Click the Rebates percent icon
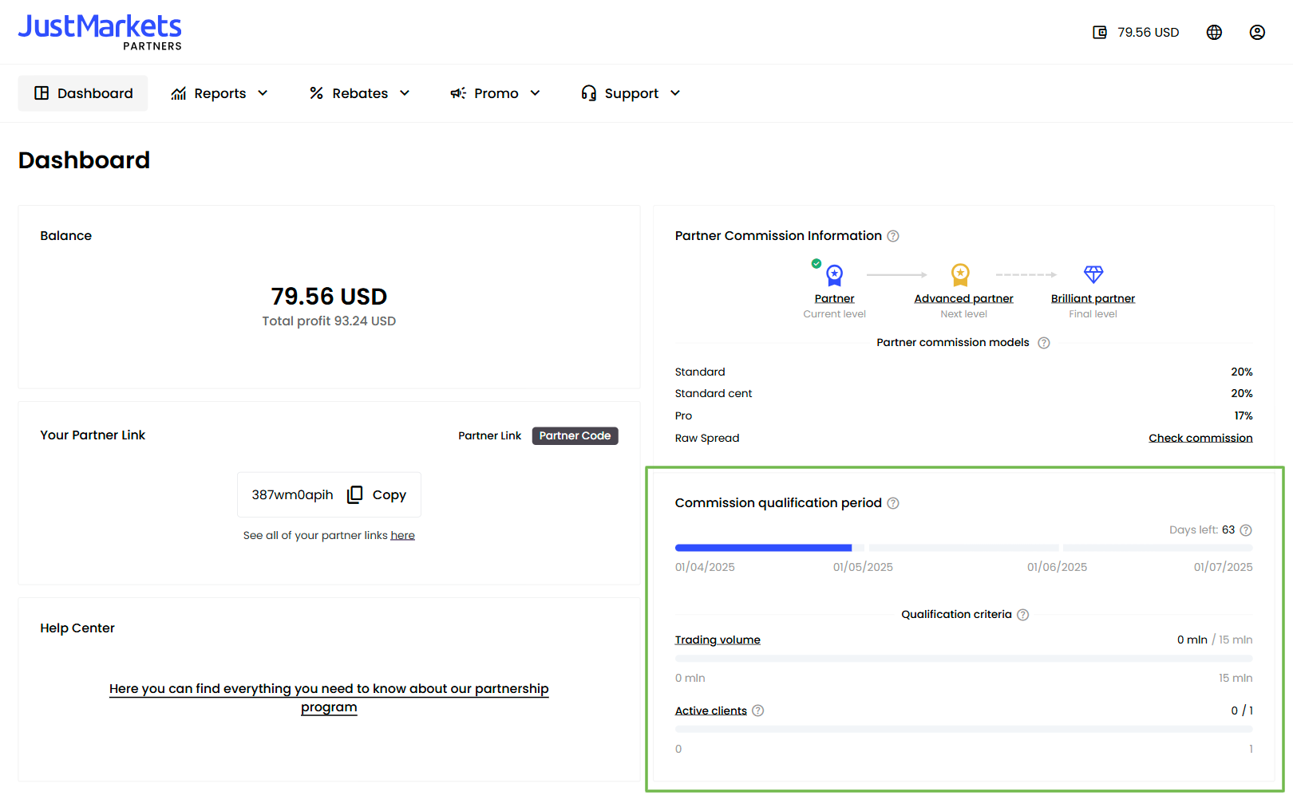1293x807 pixels. tap(317, 93)
